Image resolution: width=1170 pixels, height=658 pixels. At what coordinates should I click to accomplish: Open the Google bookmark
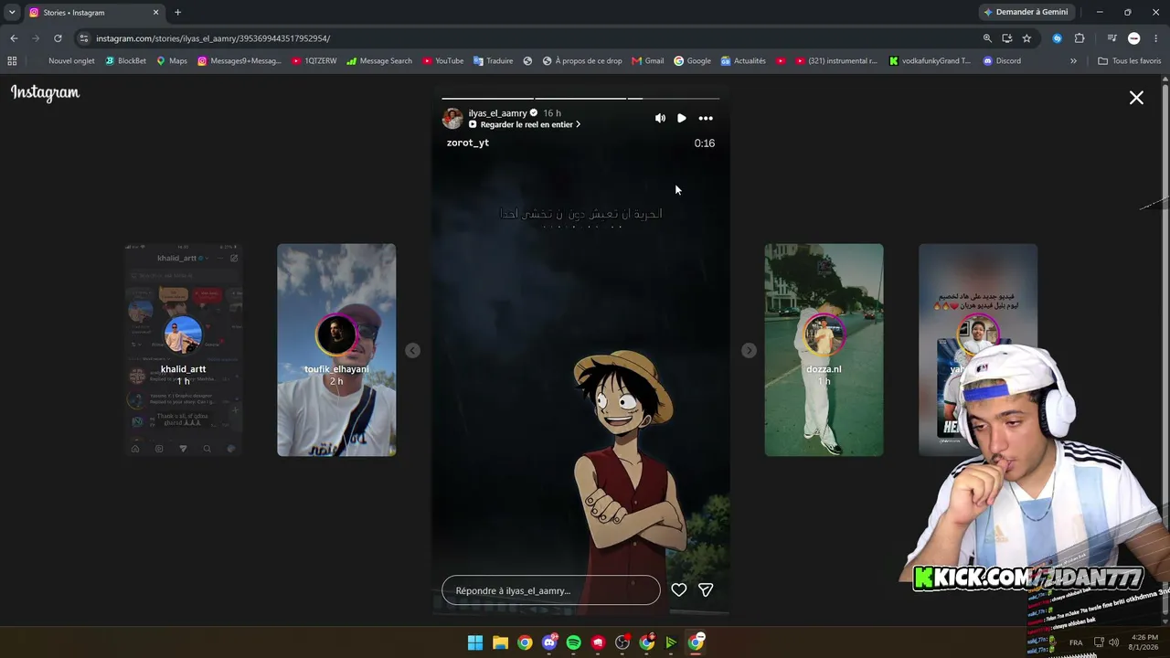click(x=692, y=61)
